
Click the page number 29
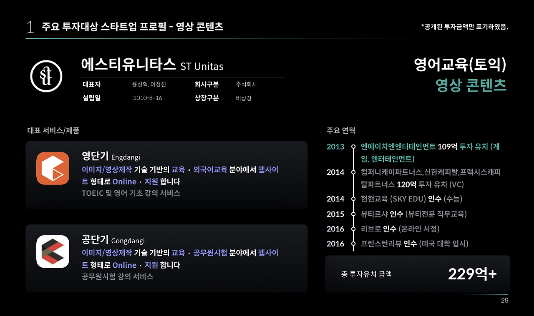pos(505,301)
